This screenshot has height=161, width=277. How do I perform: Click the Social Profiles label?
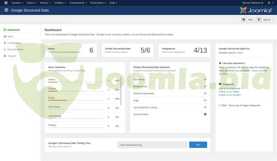click(x=141, y=114)
